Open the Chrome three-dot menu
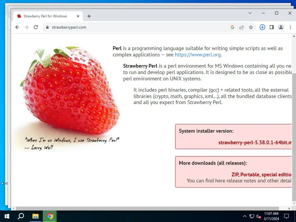The image size is (296, 222). 290,27
